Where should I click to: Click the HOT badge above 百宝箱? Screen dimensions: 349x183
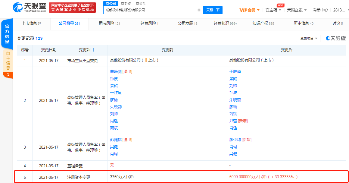[x=280, y=5]
